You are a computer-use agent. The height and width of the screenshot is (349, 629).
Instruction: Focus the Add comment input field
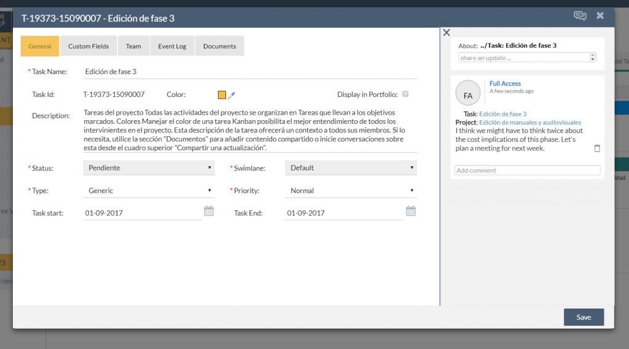click(x=527, y=171)
